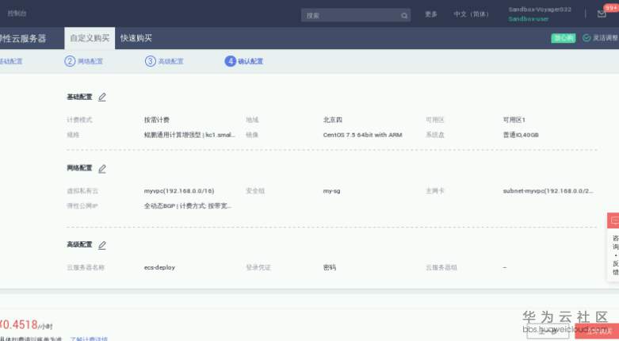Click the 网络配置 section heading
The width and height of the screenshot is (619, 341).
click(x=79, y=168)
